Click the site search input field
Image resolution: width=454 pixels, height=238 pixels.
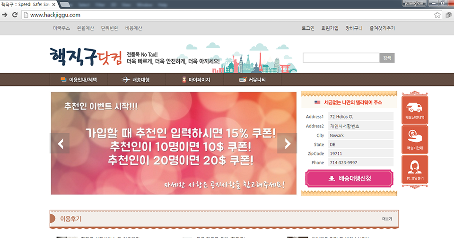pos(340,58)
